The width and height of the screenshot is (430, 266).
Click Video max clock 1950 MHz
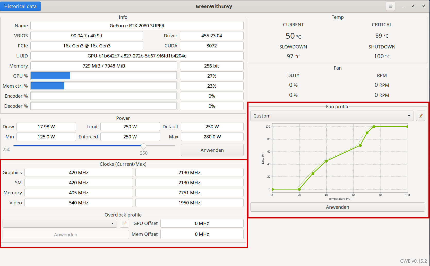(x=190, y=203)
